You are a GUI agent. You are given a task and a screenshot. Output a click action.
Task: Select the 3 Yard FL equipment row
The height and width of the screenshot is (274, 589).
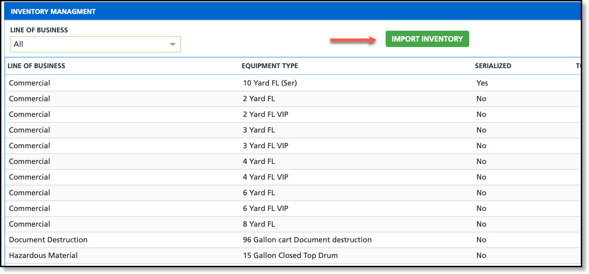click(293, 130)
